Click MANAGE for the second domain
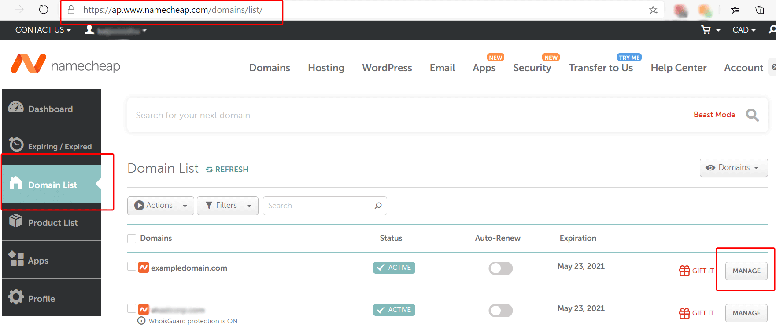776x333 pixels. click(746, 313)
